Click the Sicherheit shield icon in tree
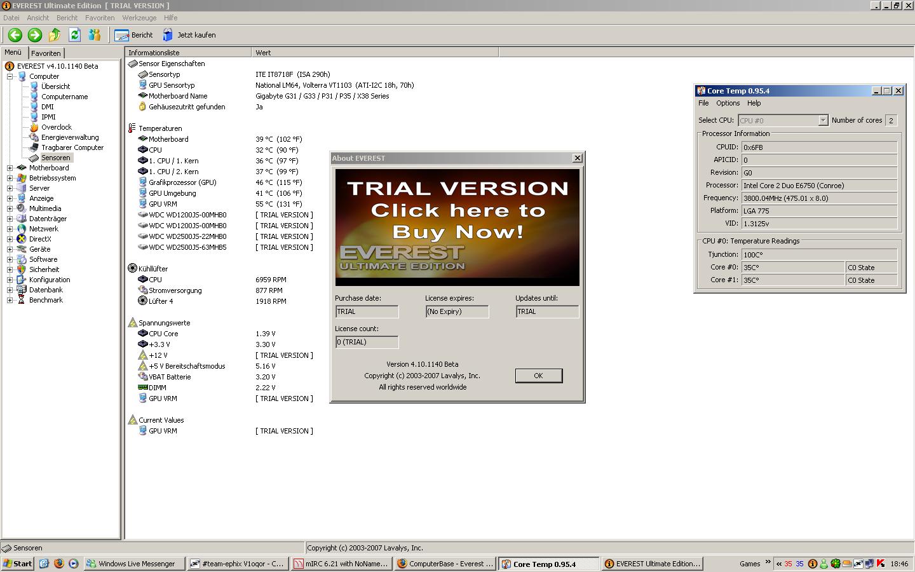 click(22, 269)
